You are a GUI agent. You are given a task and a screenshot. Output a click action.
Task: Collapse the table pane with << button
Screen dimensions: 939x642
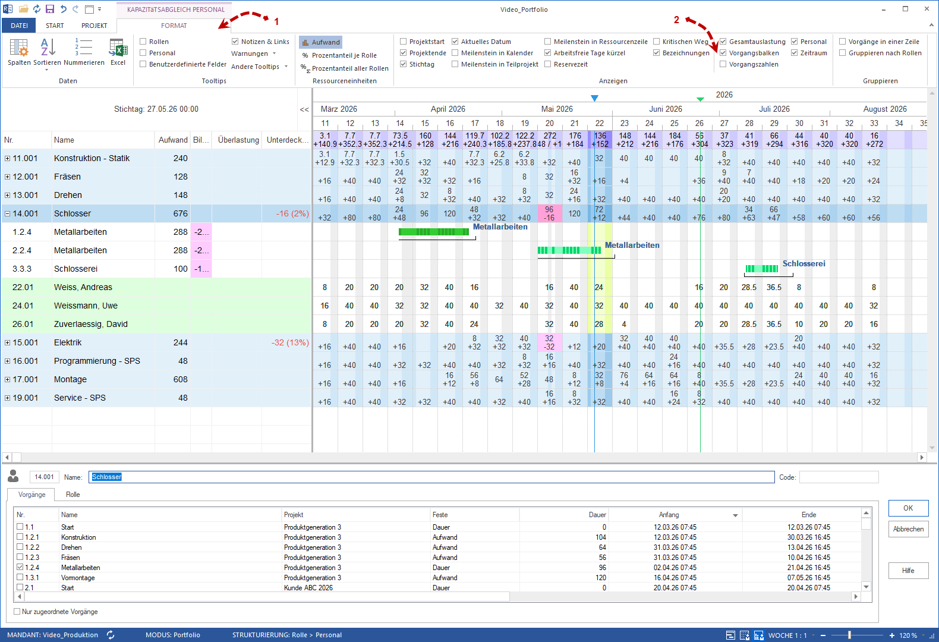click(304, 109)
